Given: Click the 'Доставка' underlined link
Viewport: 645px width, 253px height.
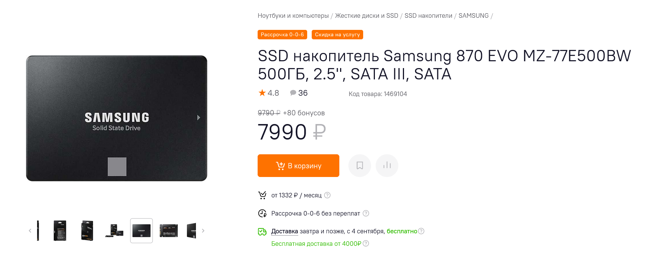Looking at the screenshot, I should click(x=284, y=231).
